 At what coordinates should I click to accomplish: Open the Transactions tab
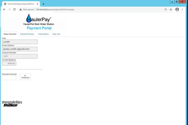[x=43, y=34]
